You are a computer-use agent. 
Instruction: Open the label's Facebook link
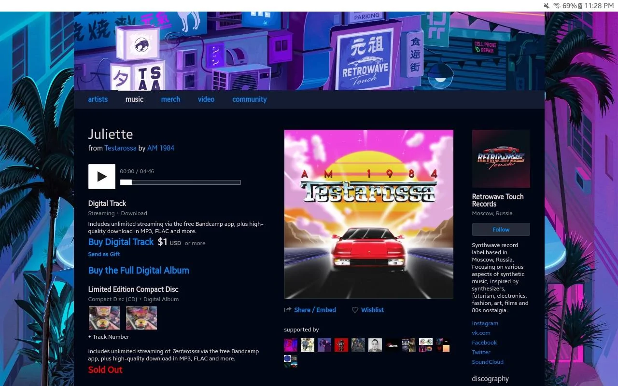point(484,343)
